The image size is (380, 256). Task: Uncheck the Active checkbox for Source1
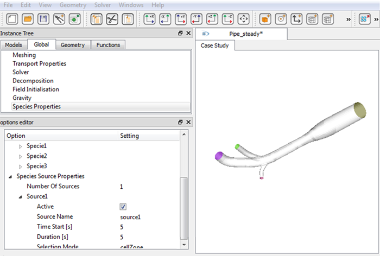click(123, 207)
